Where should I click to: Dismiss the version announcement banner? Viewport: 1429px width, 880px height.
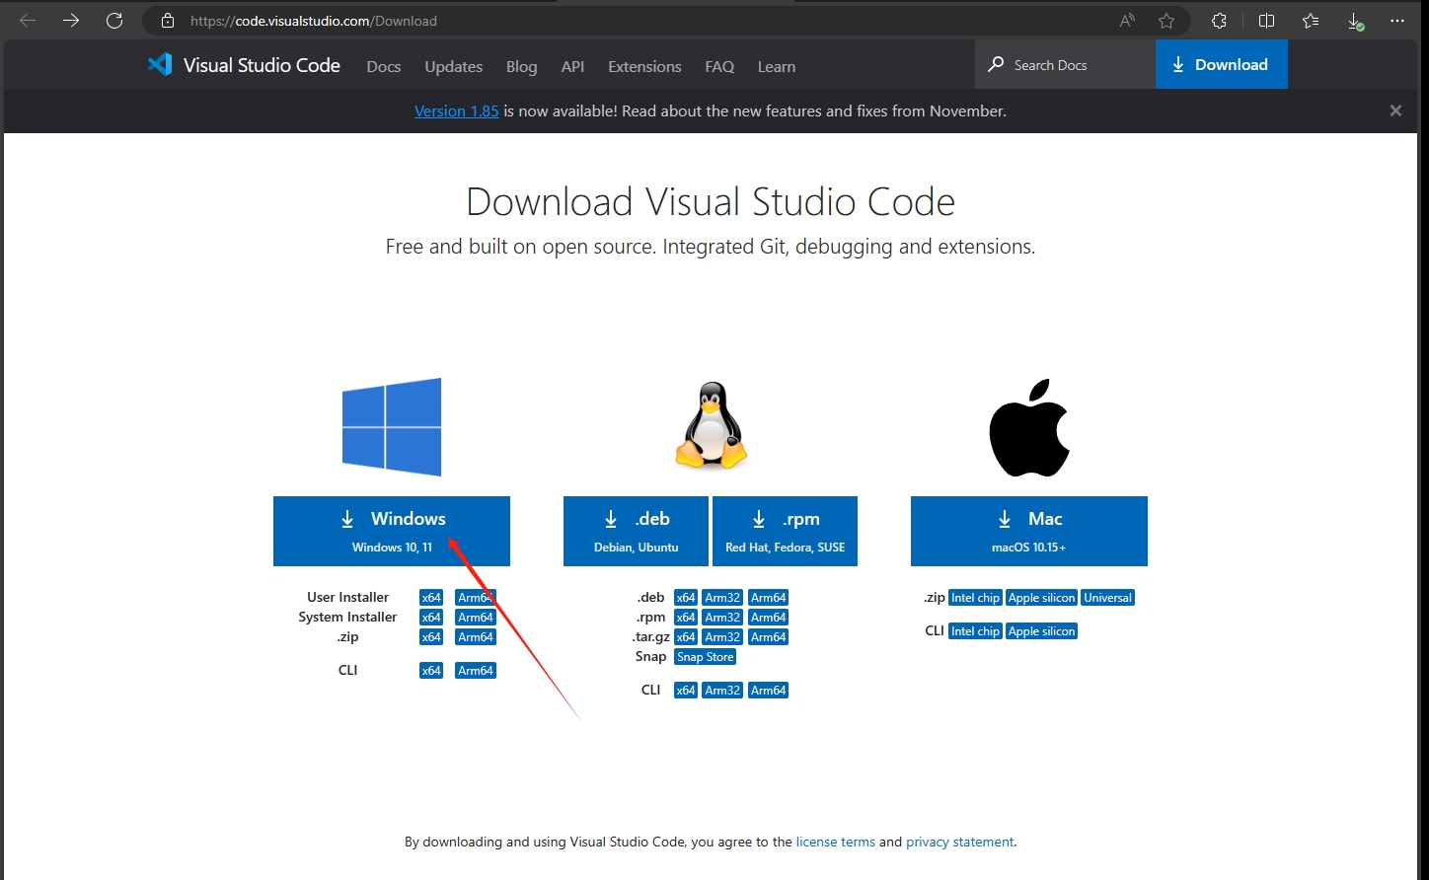tap(1395, 110)
